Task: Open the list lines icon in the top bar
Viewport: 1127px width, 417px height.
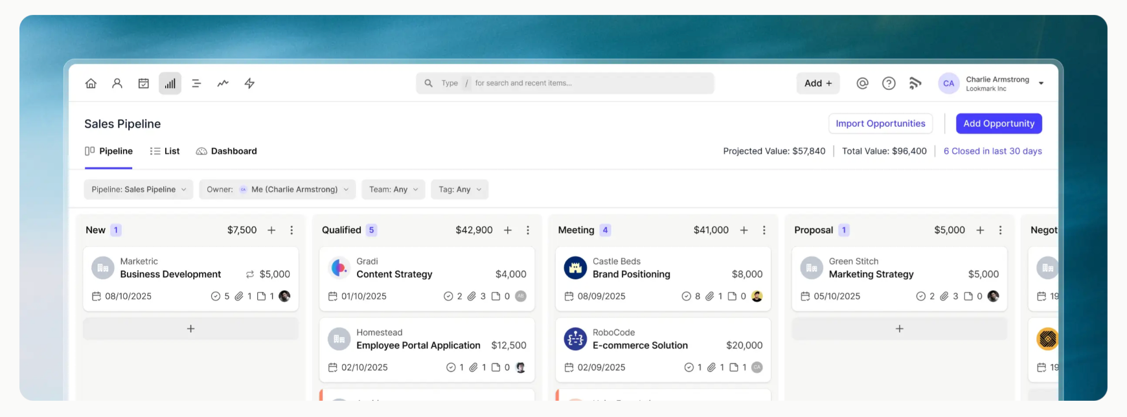Action: pos(196,84)
